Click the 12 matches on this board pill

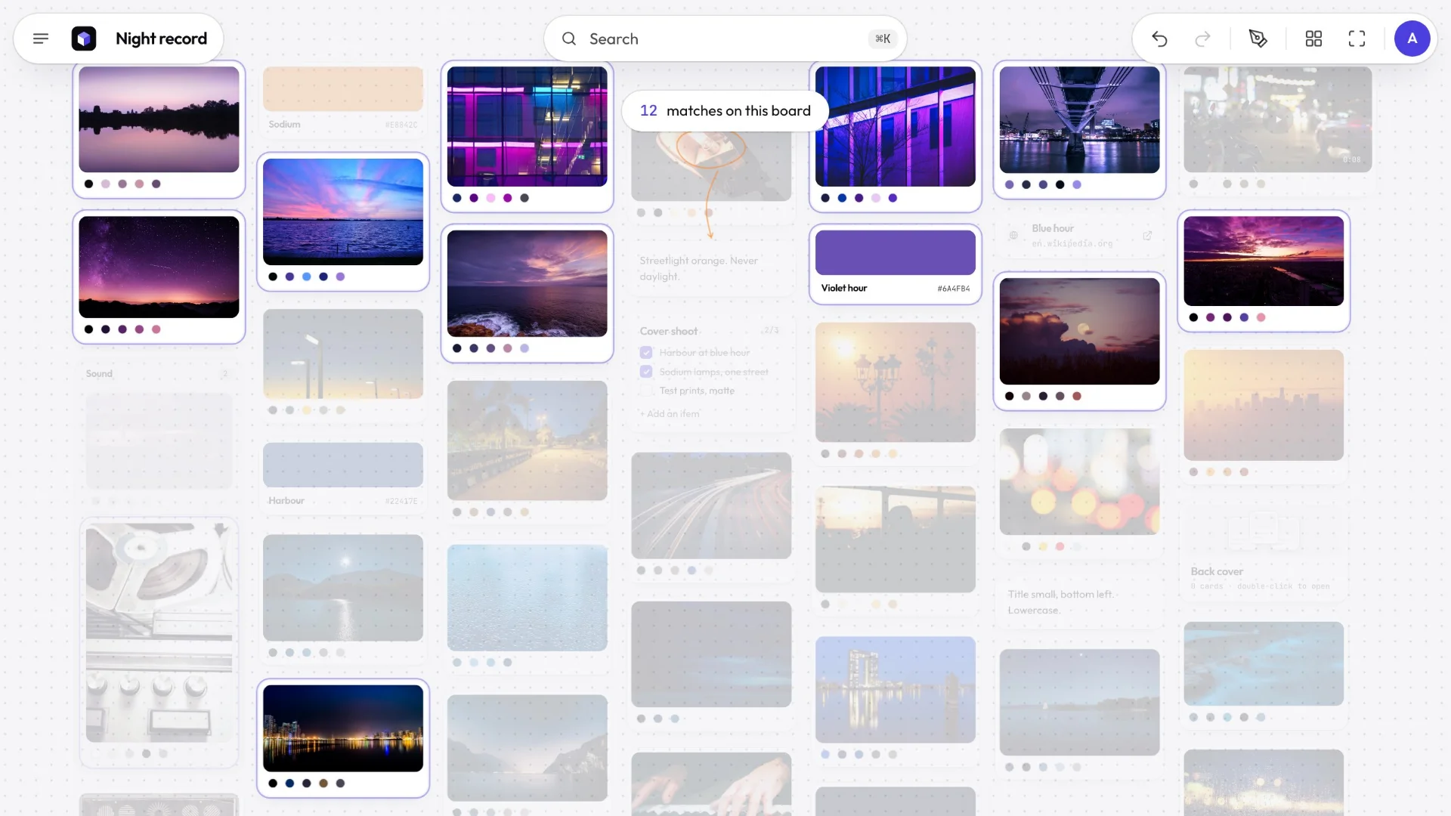[725, 111]
